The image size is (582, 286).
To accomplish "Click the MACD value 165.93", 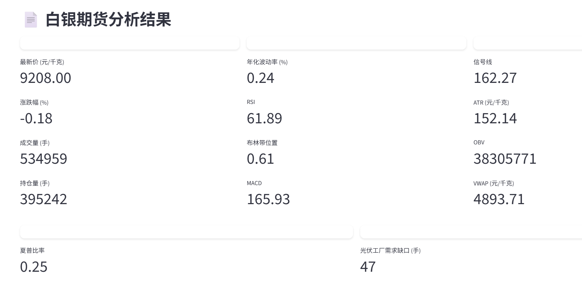I will (268, 200).
